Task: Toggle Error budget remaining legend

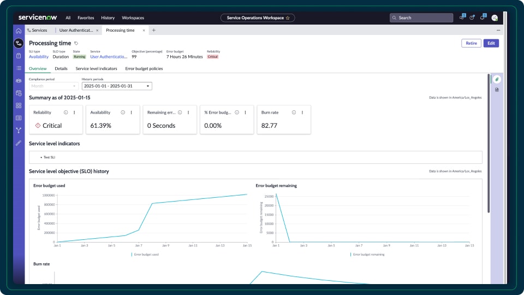Action: click(367, 255)
